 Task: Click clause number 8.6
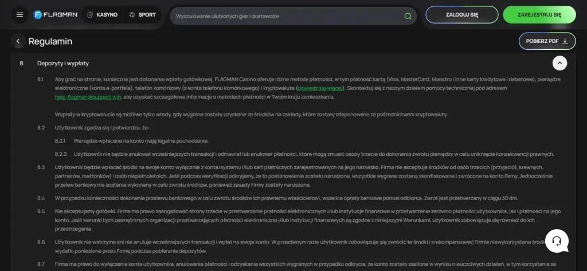[x=41, y=242]
